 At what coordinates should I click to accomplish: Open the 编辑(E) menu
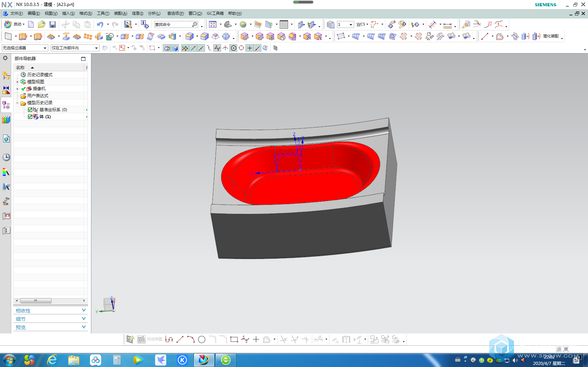pyautogui.click(x=34, y=13)
